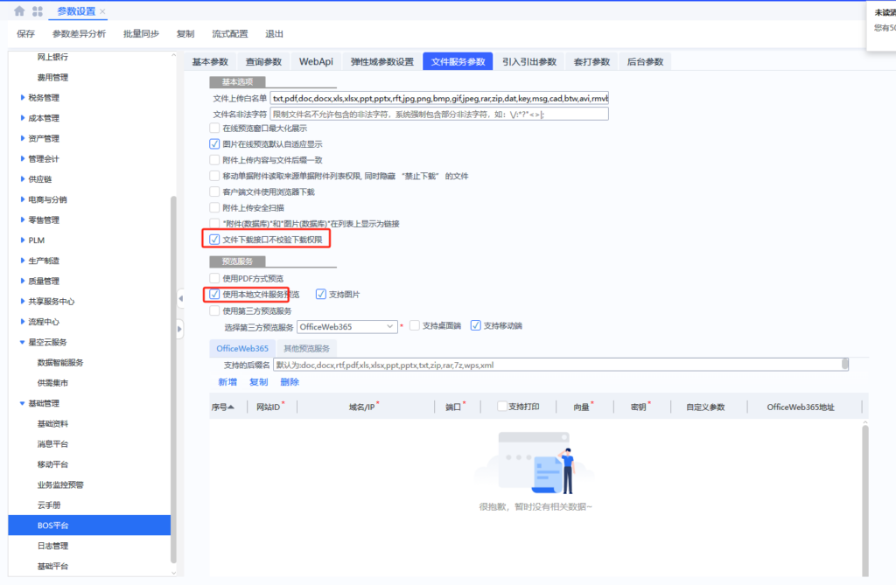Sort by the 序号 column arrow
896x585 pixels.
tap(231, 407)
